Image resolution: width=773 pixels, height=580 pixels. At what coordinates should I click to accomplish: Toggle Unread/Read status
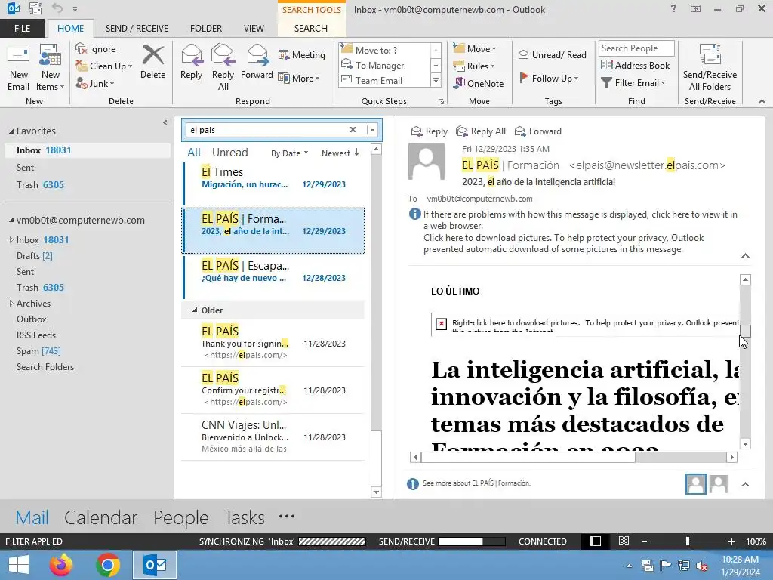click(x=552, y=54)
